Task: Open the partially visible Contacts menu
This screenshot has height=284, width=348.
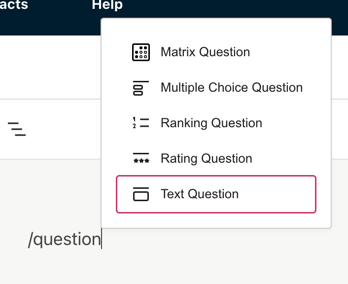Action: (14, 5)
